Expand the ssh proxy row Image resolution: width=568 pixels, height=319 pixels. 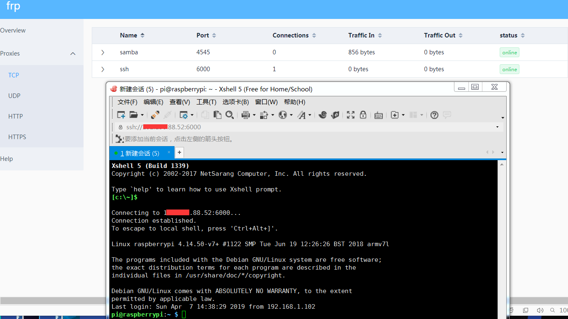(x=102, y=69)
